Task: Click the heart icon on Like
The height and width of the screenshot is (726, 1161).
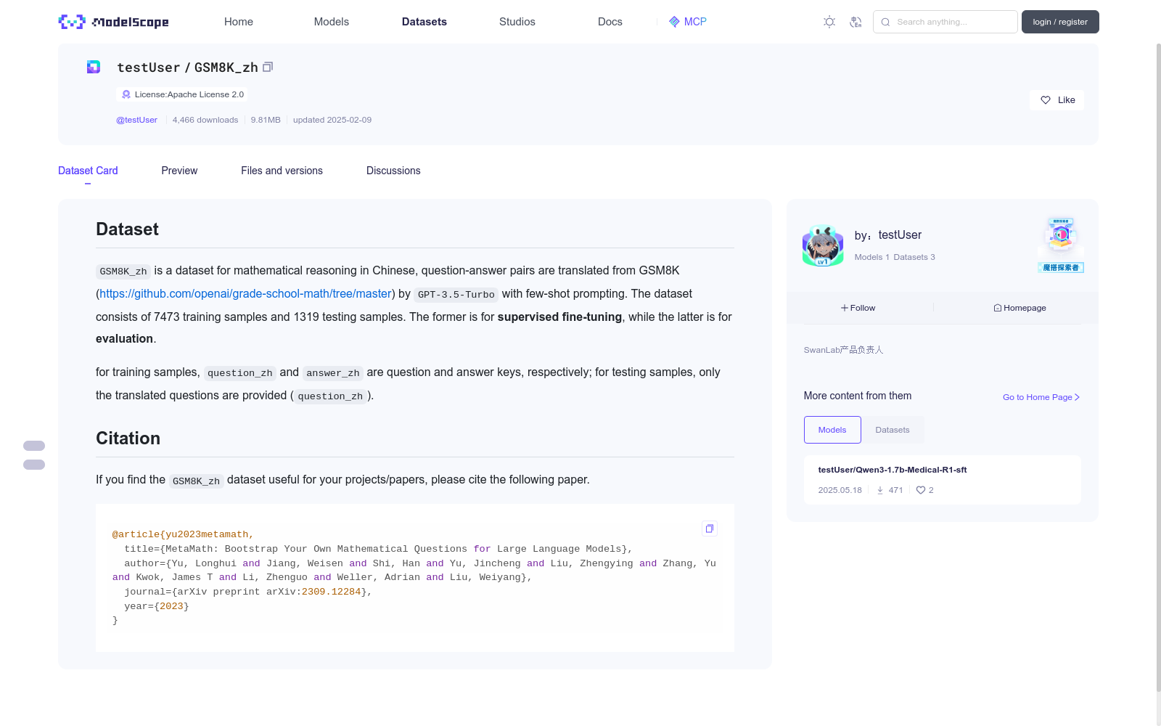Action: [x=1046, y=100]
